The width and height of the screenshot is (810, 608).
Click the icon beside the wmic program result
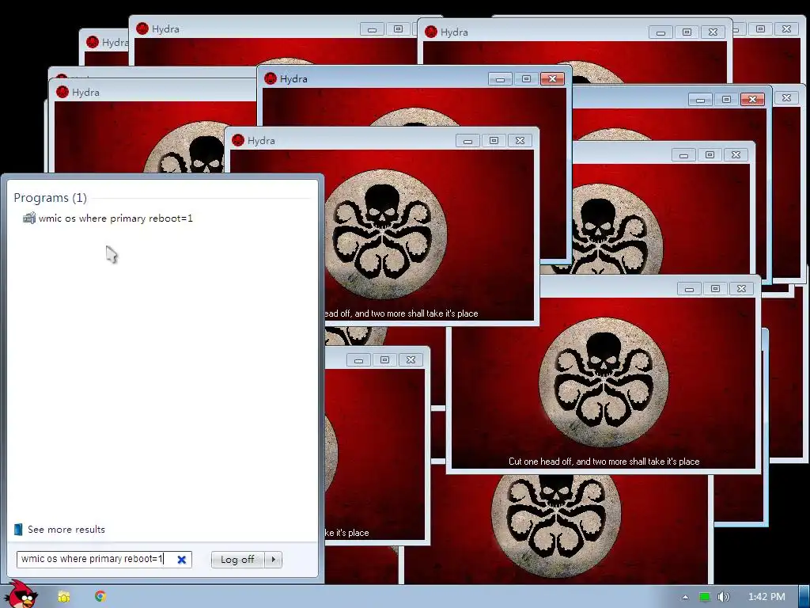[29, 218]
